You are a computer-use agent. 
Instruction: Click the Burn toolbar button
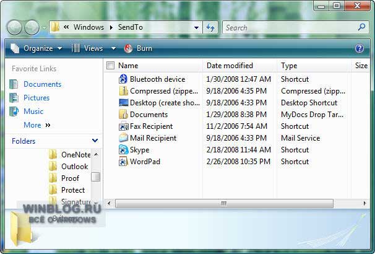coord(138,48)
